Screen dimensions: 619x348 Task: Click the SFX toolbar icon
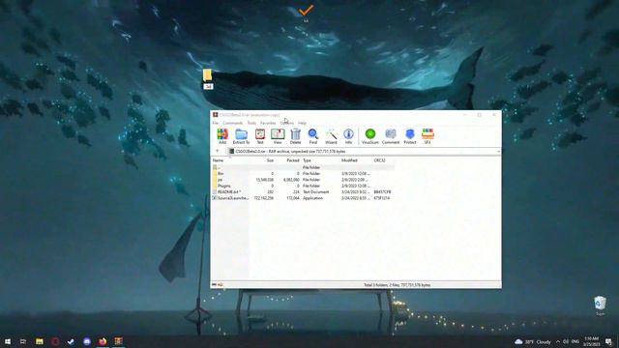coord(427,136)
